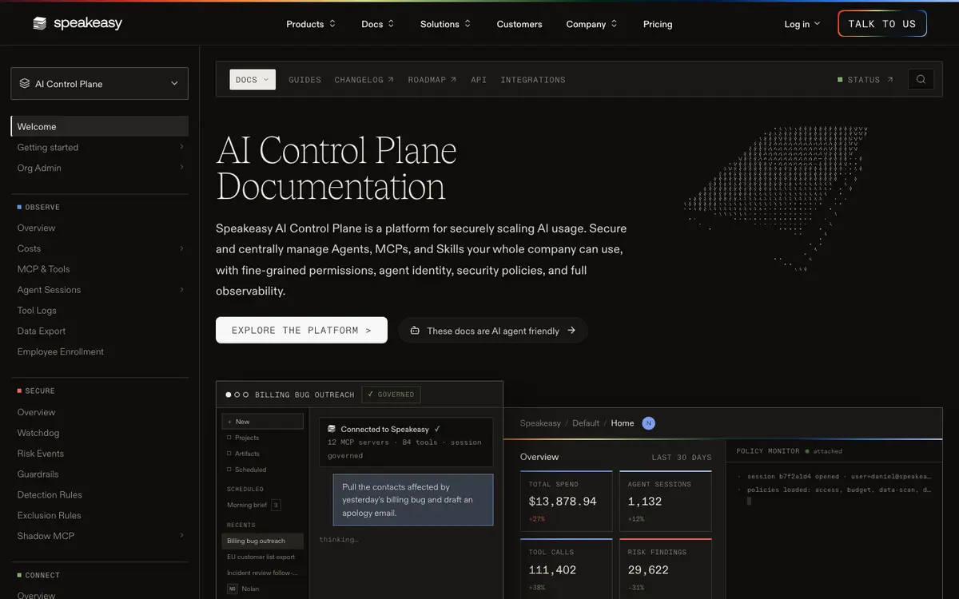Select Projects in the demo sidebar
Screen dimensions: 959x599
243,438
